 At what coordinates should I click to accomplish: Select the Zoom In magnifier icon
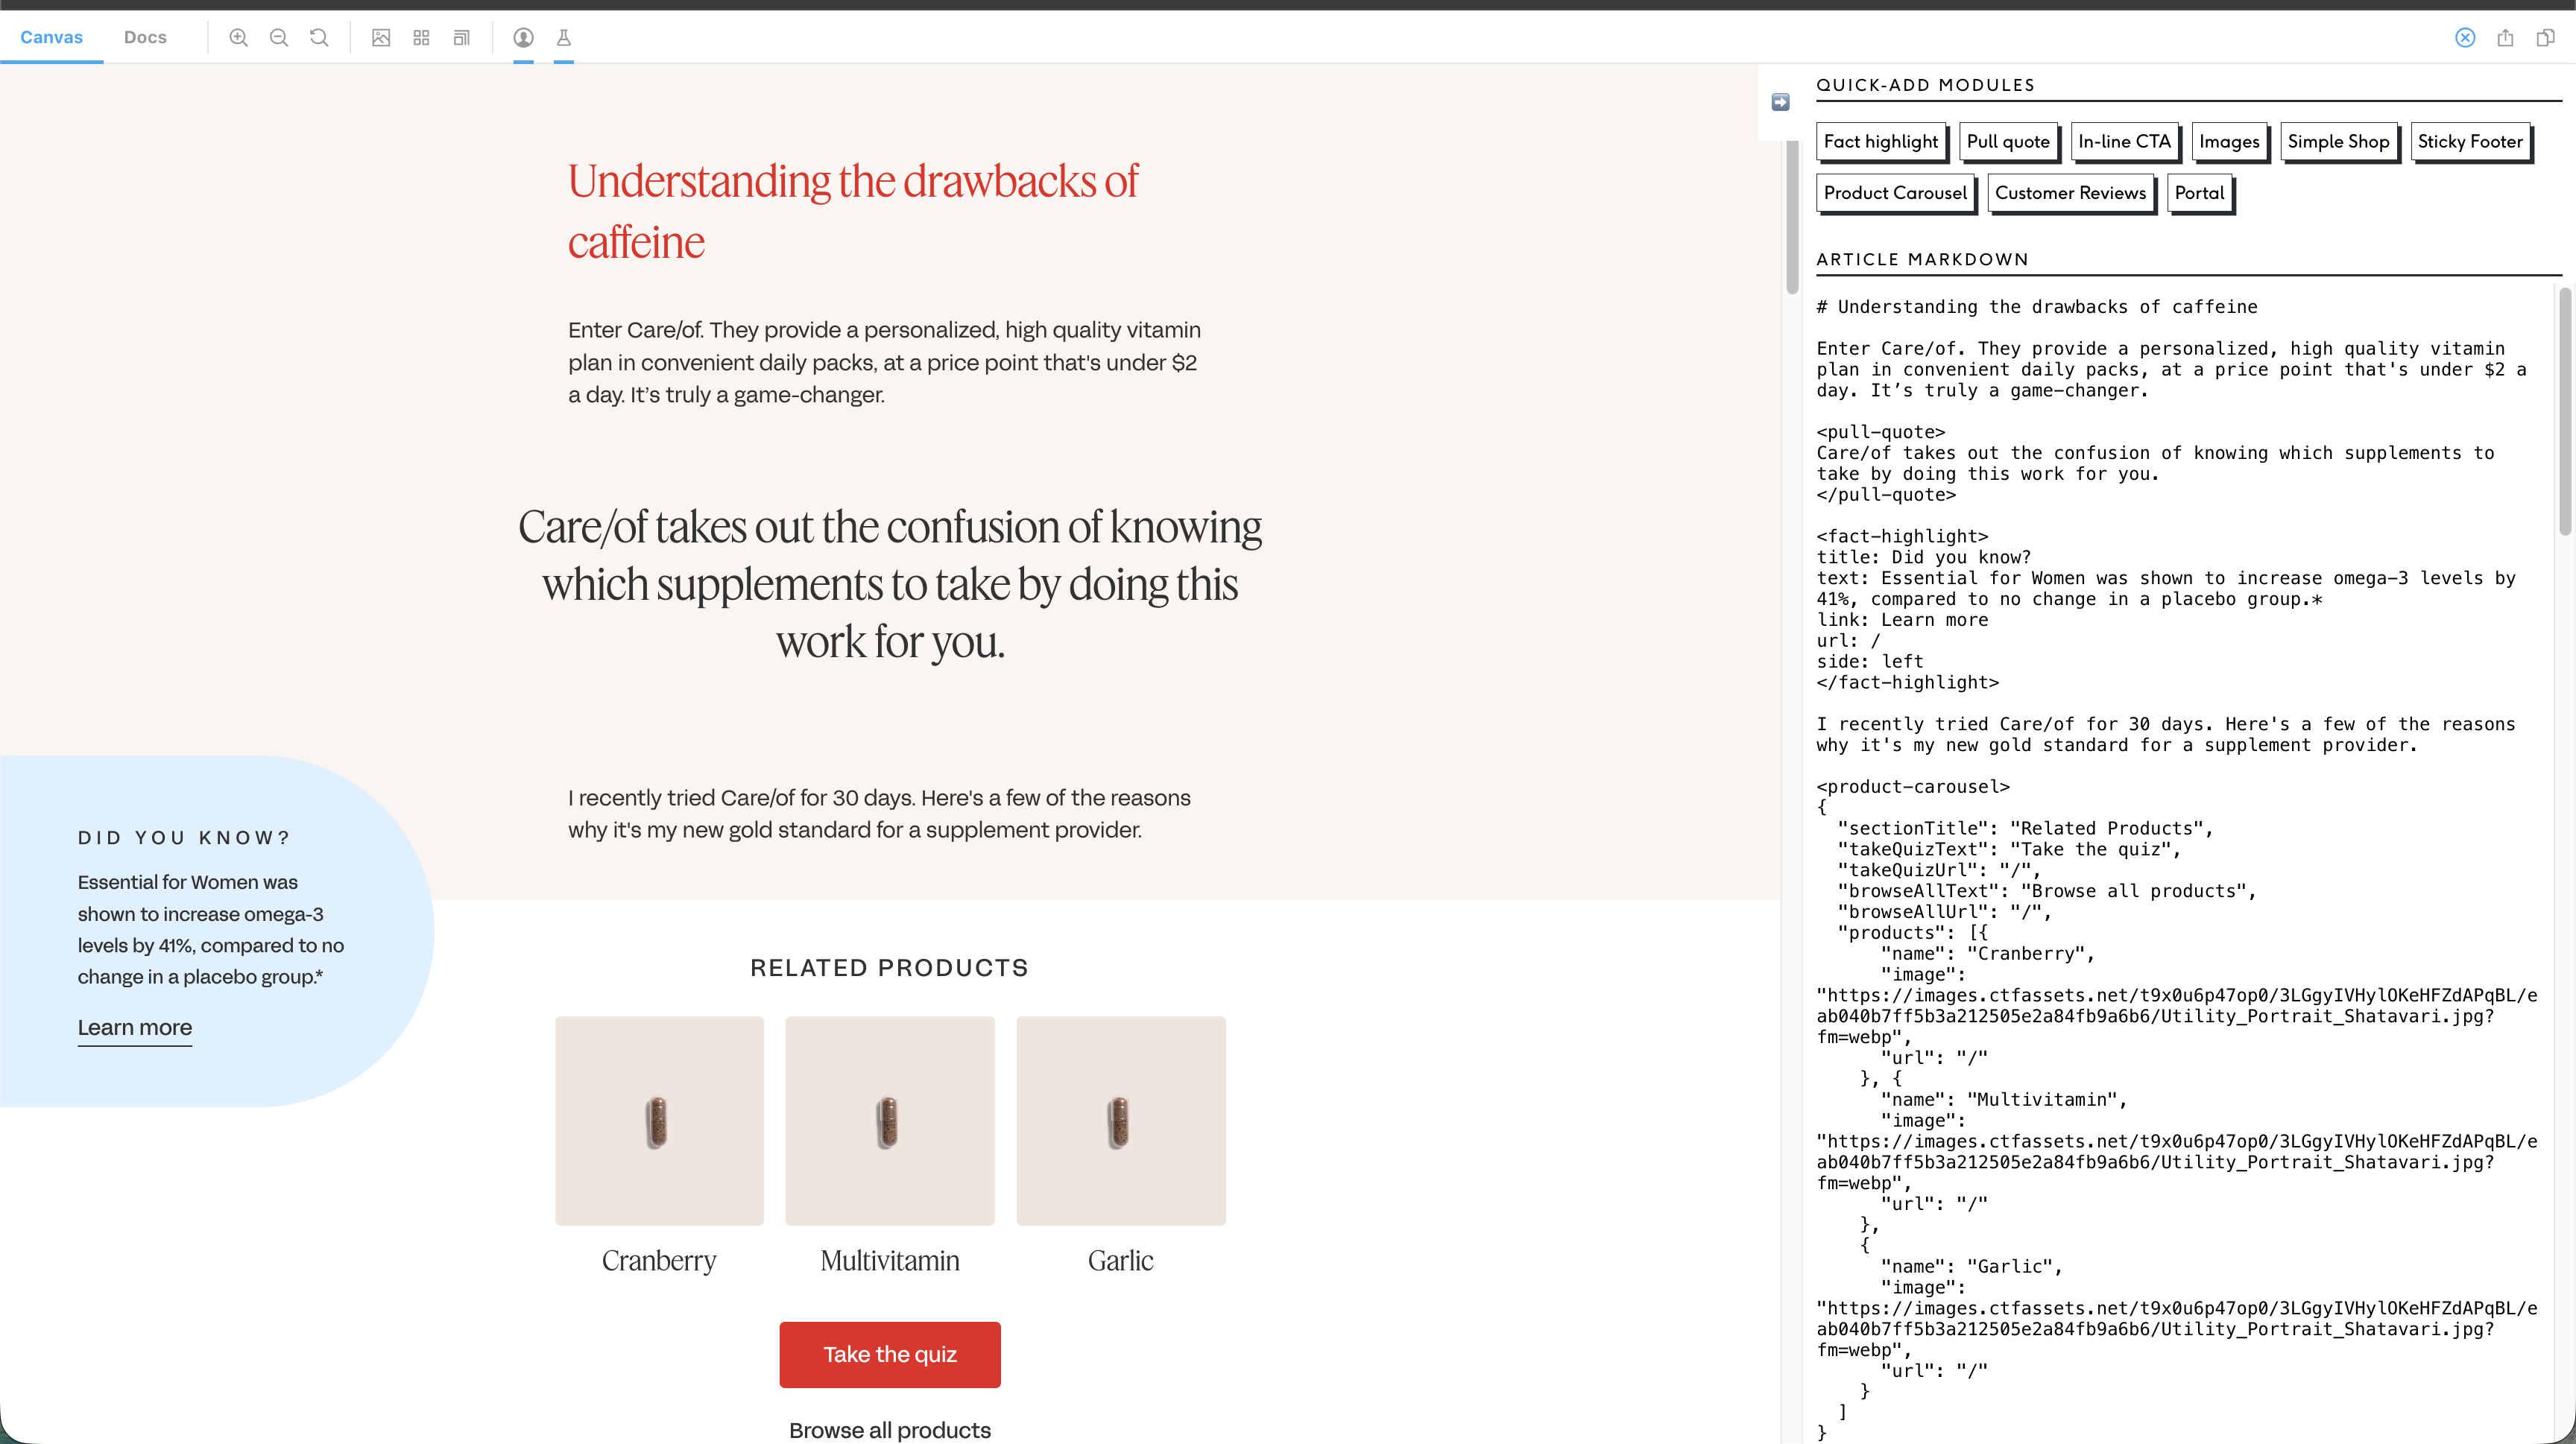click(x=238, y=37)
